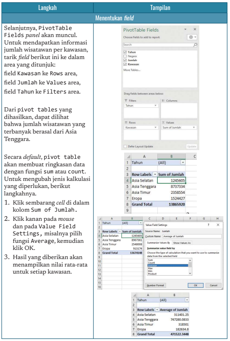Click cell with value 182634.8
230x341 pixels.
(x=174, y=329)
